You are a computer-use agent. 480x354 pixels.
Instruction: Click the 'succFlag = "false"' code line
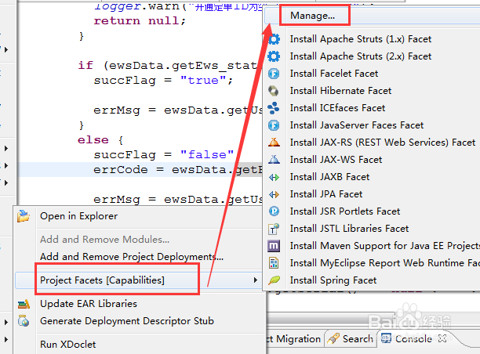[164, 155]
